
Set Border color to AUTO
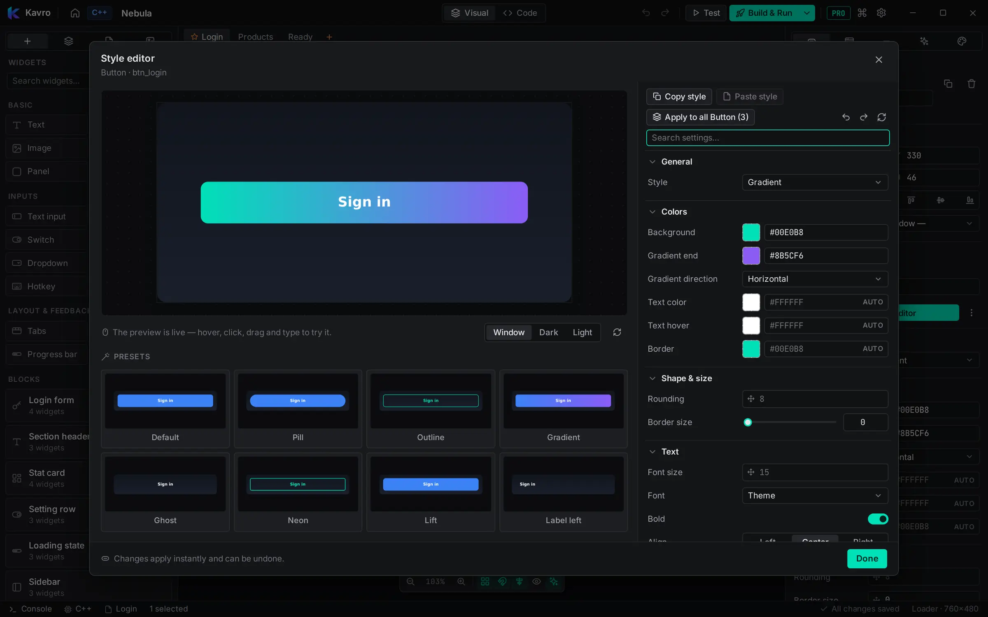[x=873, y=349]
